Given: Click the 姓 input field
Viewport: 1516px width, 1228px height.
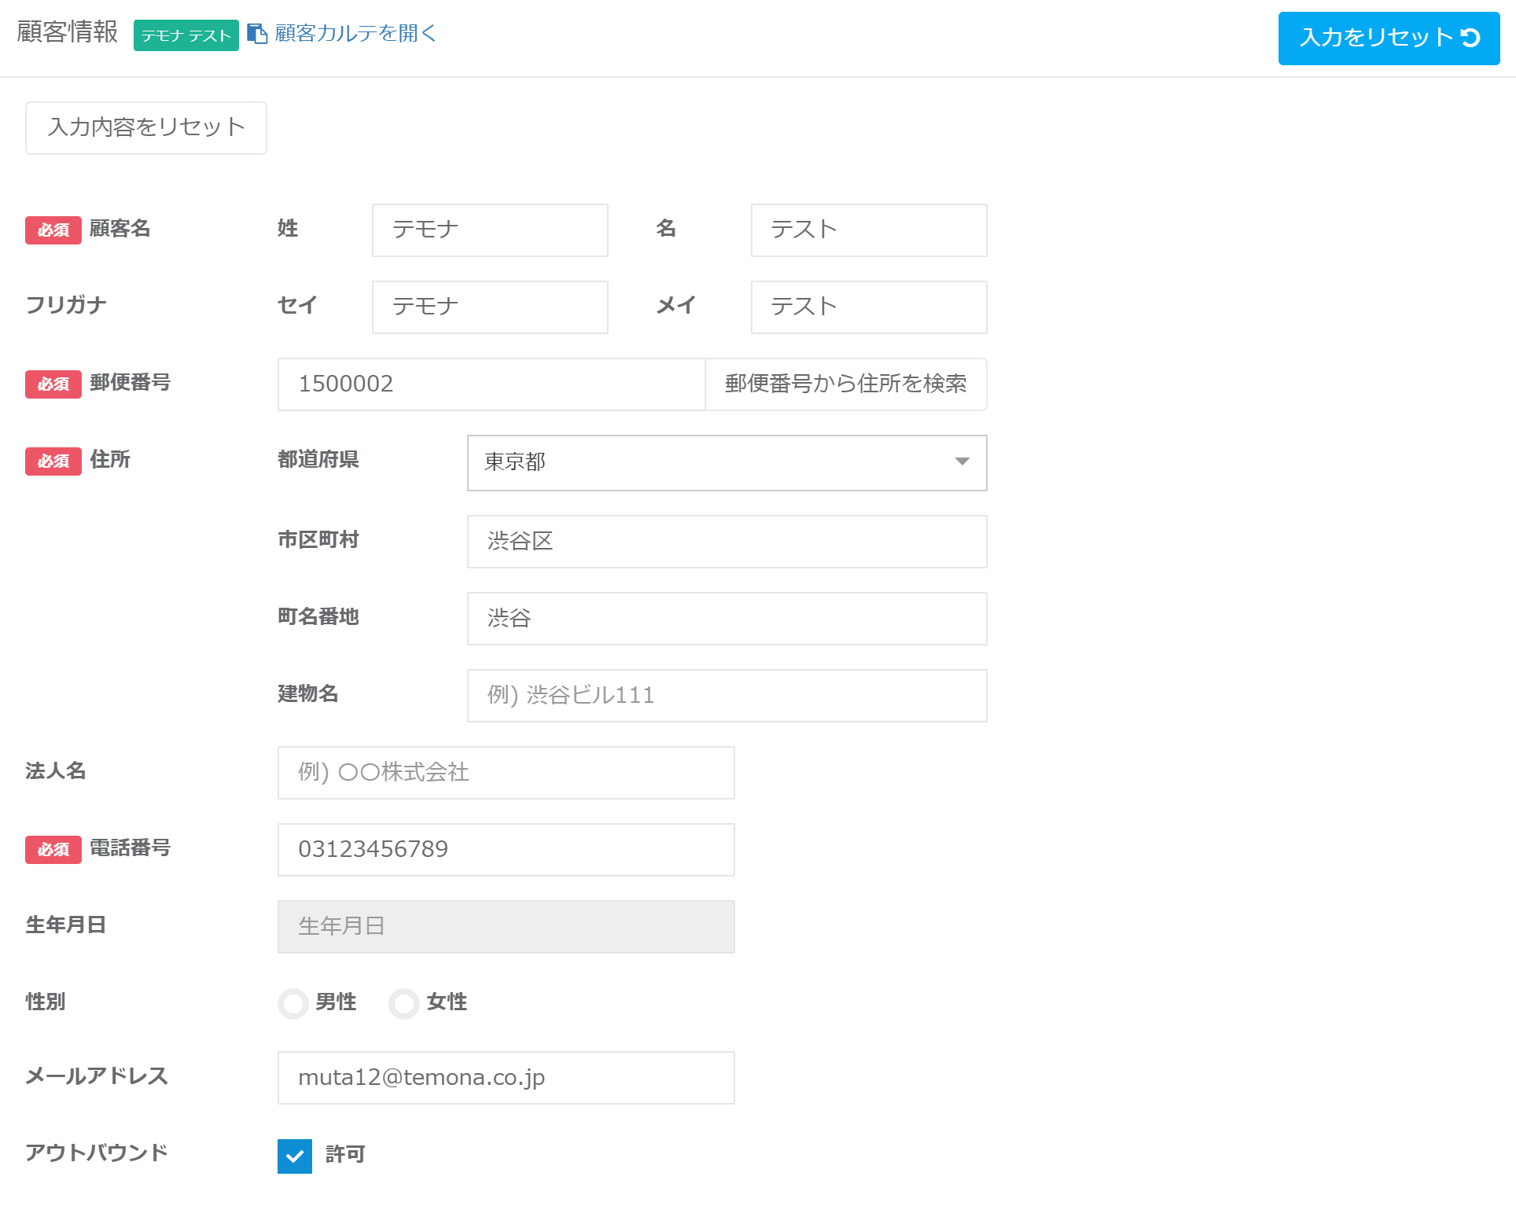Looking at the screenshot, I should (490, 230).
